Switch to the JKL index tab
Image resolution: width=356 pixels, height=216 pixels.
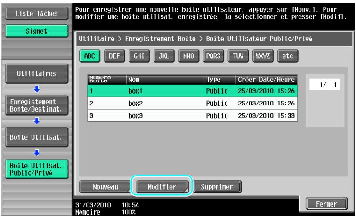[x=164, y=56]
